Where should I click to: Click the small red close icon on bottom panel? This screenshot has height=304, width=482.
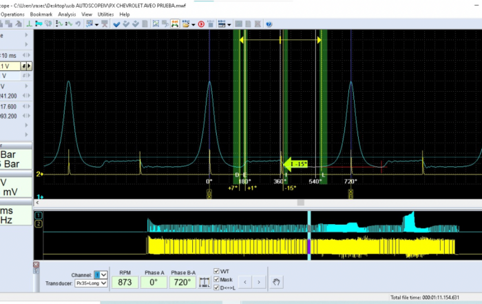(36, 264)
